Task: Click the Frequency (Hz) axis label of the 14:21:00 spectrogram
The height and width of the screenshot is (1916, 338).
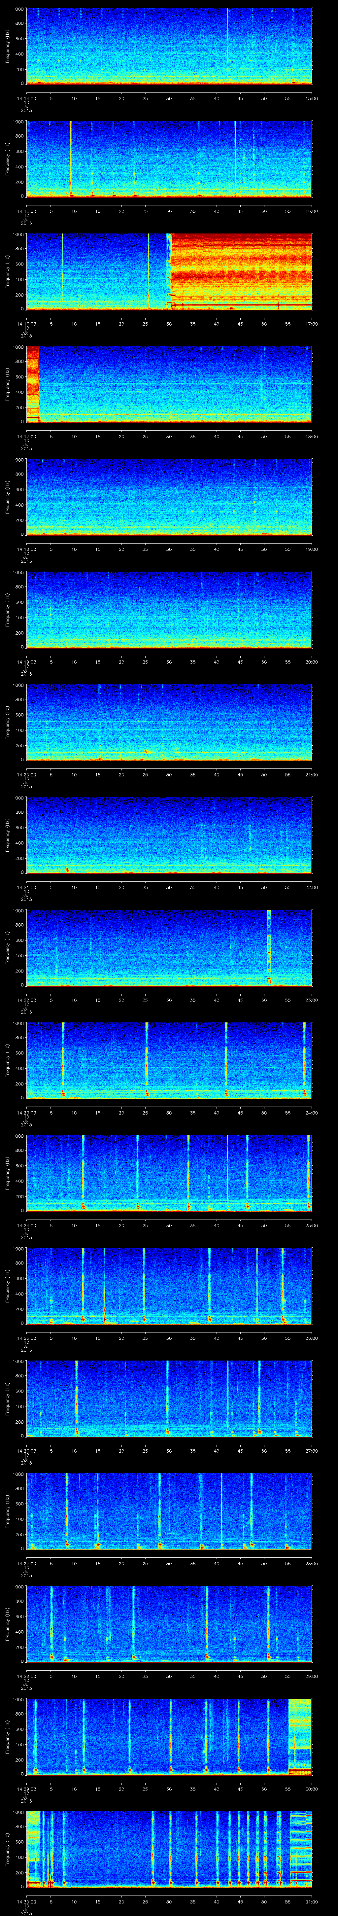Action: [x=8, y=836]
